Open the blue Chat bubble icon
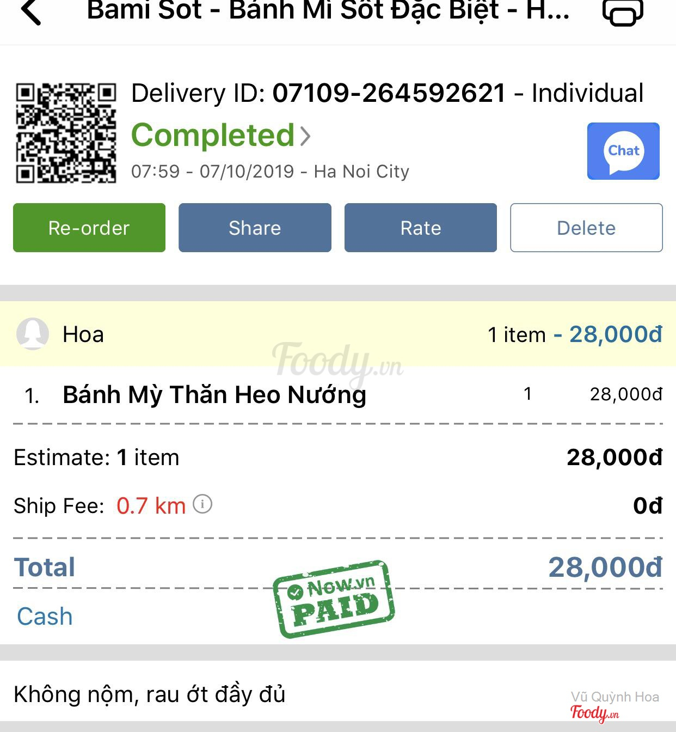The width and height of the screenshot is (676, 732). pyautogui.click(x=623, y=151)
